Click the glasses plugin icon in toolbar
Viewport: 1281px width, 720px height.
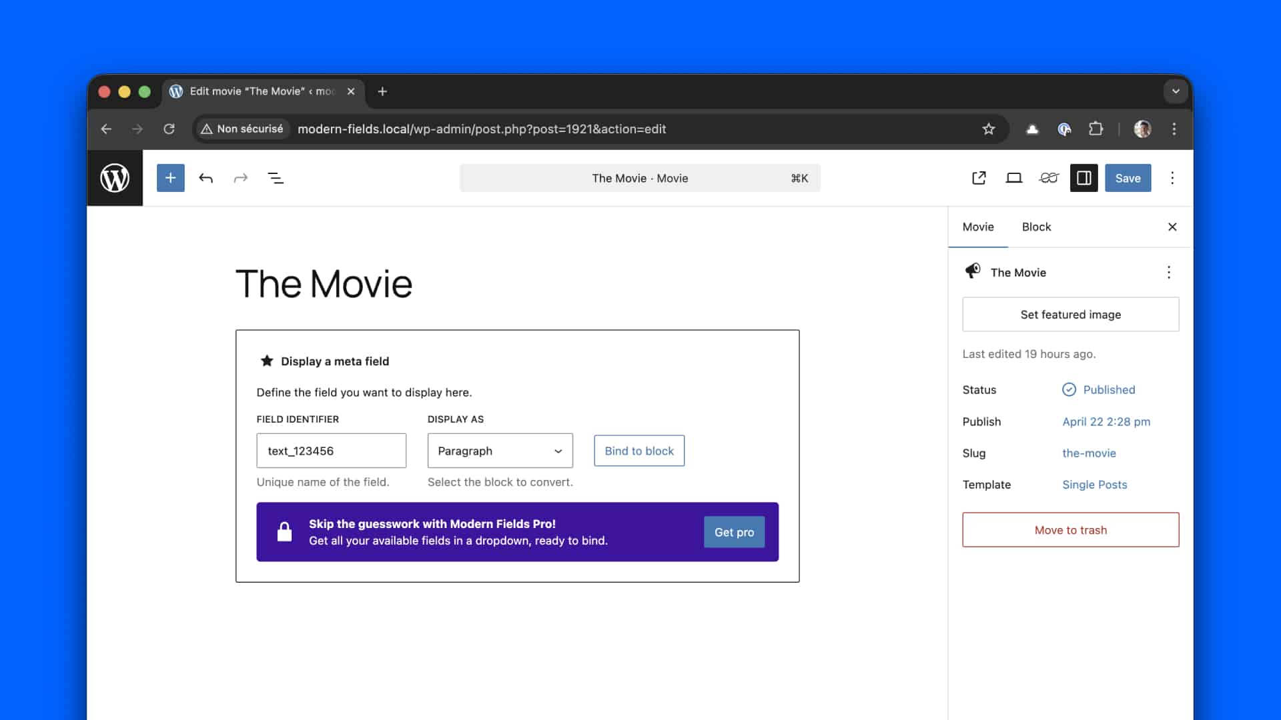tap(1049, 178)
